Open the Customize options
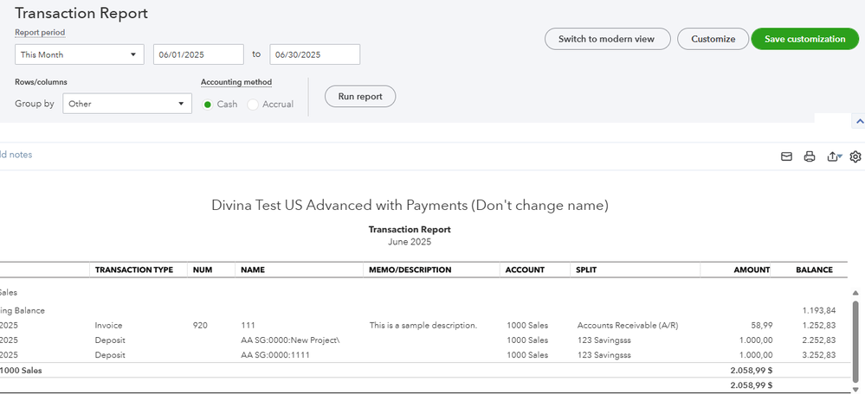865x394 pixels. 713,39
